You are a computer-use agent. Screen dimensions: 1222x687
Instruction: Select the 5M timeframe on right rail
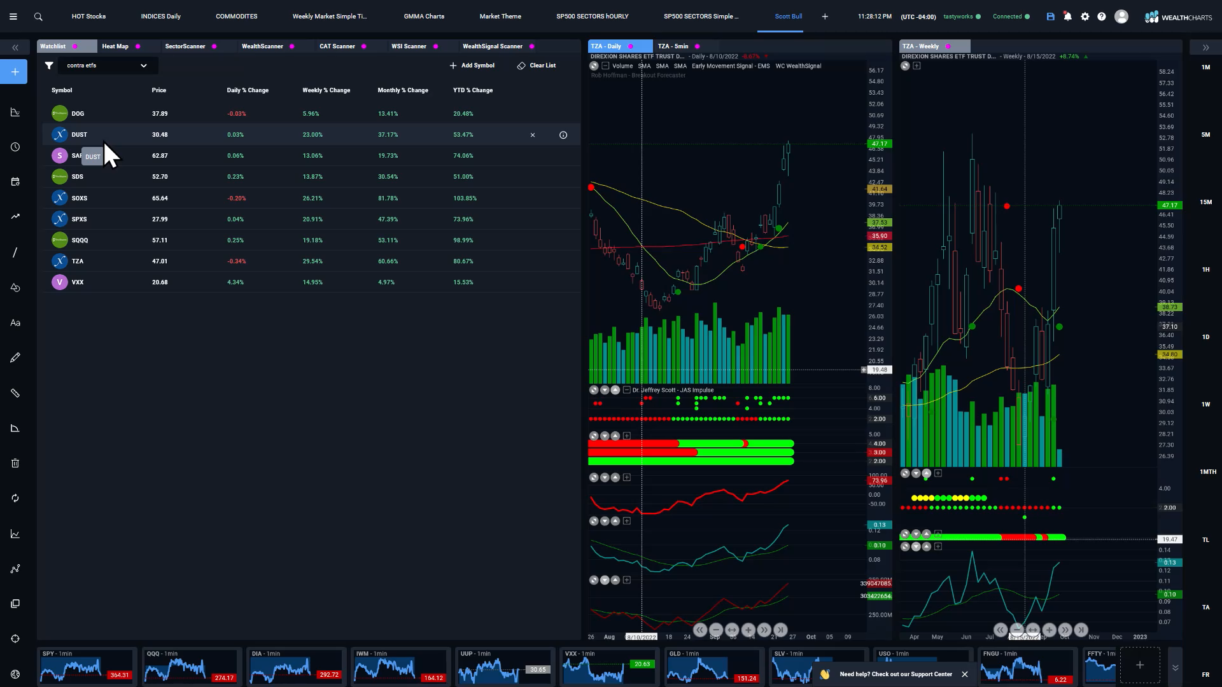coord(1205,135)
